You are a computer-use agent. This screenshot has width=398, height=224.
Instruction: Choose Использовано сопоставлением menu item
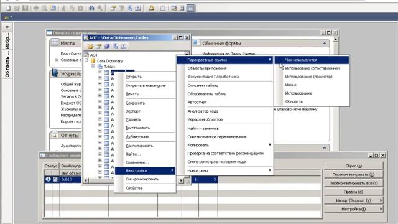click(x=312, y=68)
